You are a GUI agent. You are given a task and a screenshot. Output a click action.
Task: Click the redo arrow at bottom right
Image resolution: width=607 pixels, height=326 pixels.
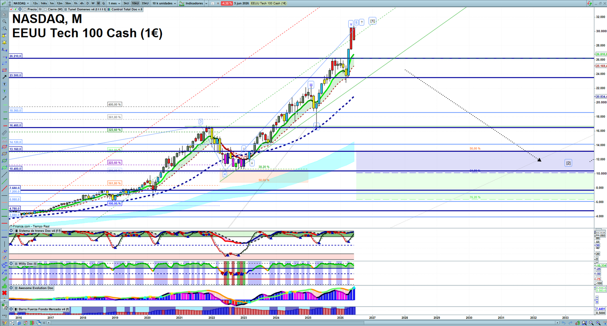[x=571, y=323]
